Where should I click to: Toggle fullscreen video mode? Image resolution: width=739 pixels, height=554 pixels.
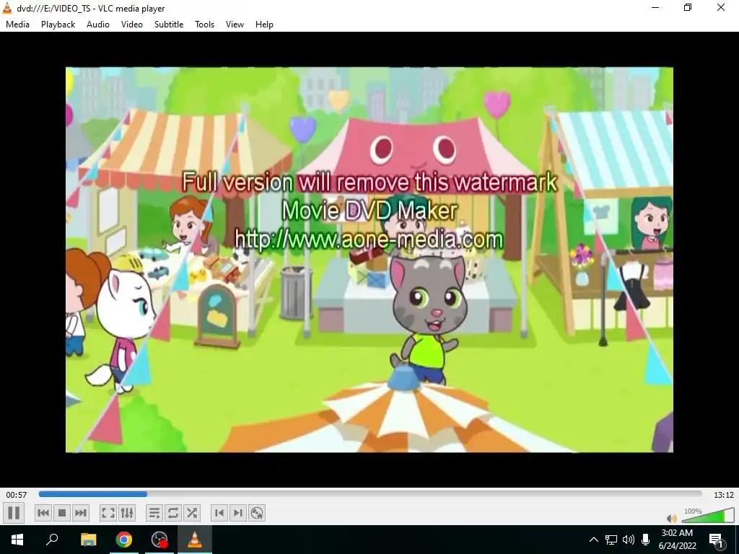[x=108, y=513]
